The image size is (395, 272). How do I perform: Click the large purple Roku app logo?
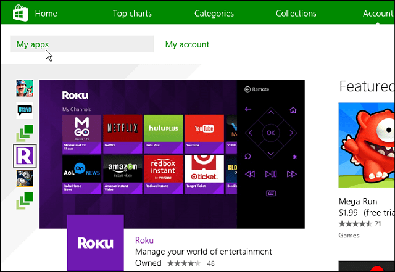pyautogui.click(x=96, y=242)
